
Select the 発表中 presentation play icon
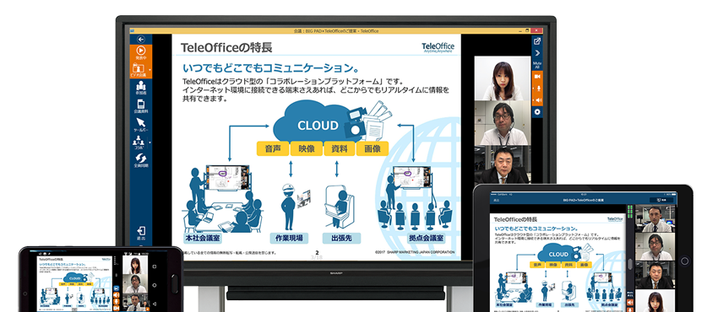point(141,53)
